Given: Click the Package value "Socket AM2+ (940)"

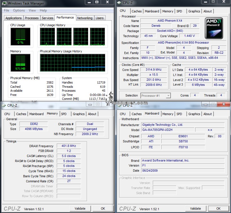Looking at the screenshot, I should tap(170, 31).
